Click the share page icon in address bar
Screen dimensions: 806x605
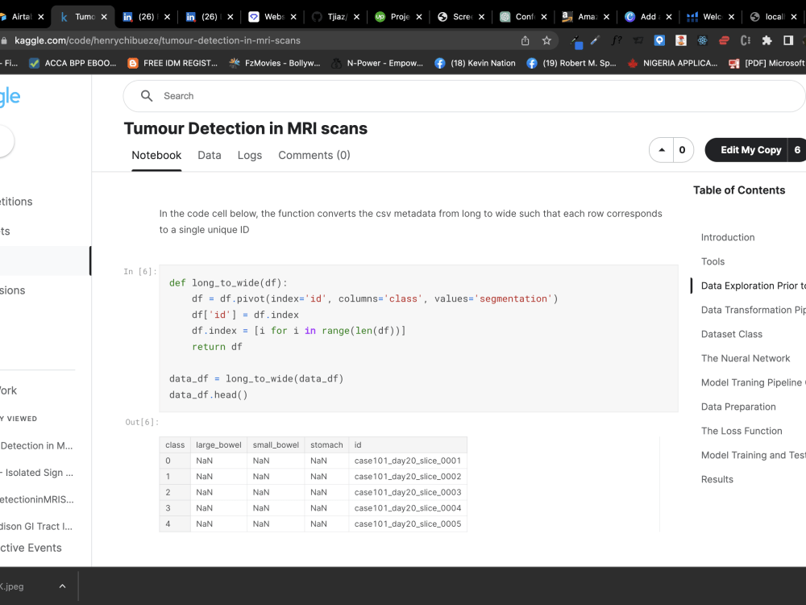[525, 40]
